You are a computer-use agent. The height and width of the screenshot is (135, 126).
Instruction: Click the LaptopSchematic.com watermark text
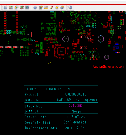[x=109, y=66]
